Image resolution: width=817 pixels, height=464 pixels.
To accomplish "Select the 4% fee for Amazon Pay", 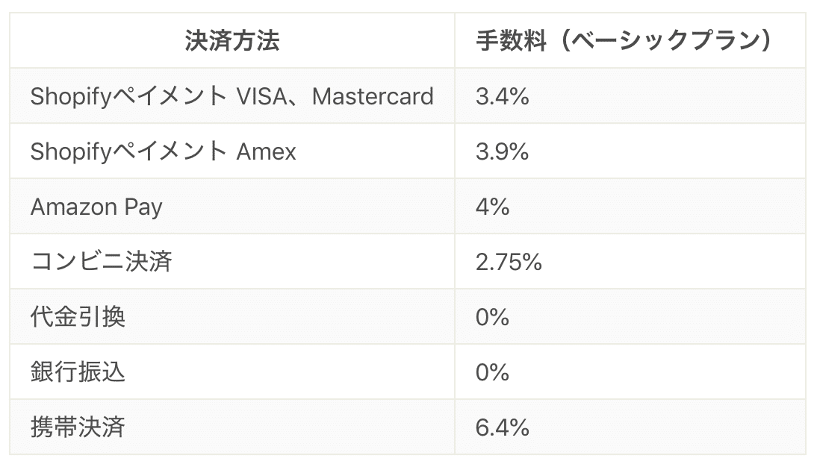I will [492, 207].
